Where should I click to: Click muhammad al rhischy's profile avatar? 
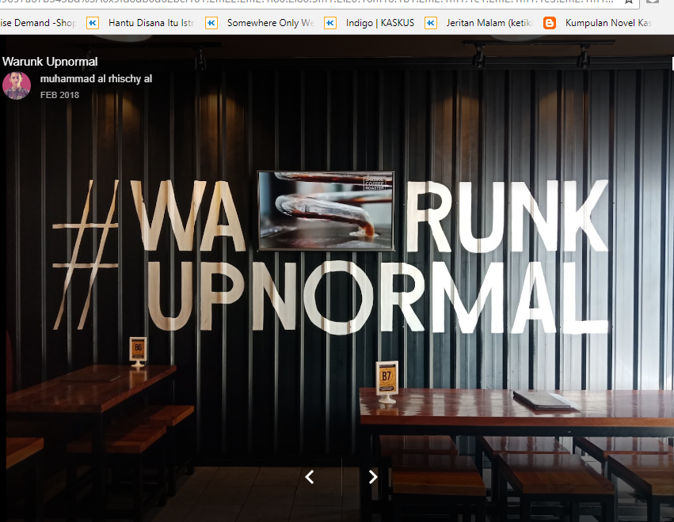tap(16, 85)
